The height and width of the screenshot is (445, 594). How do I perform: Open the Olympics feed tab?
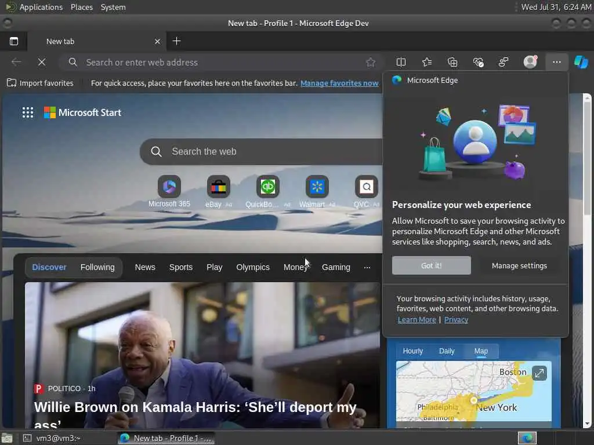253,267
